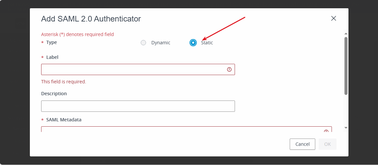Click the scrollbar up arrow
Screen dimensions: 378x165
tap(346, 34)
